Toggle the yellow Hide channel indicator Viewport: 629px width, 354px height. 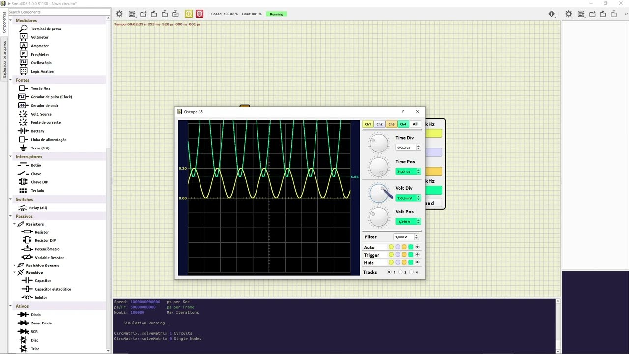(391, 263)
